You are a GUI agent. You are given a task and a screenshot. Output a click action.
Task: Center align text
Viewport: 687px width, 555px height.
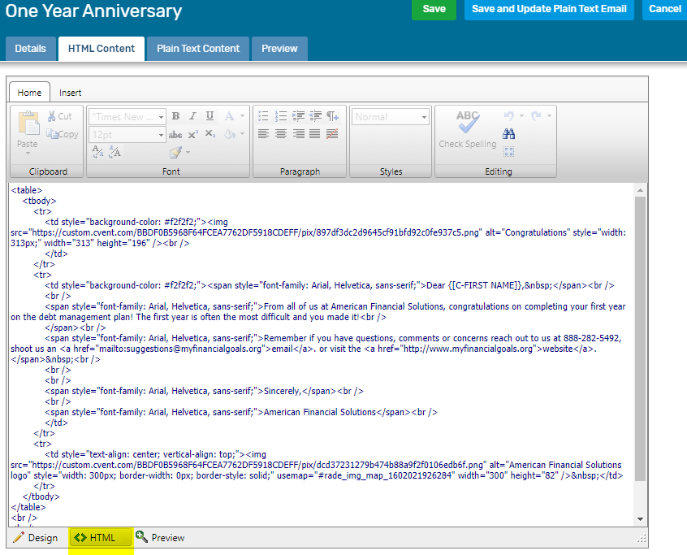(x=280, y=134)
